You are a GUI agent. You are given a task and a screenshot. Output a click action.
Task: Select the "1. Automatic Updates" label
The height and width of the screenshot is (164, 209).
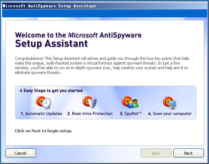click(41, 114)
